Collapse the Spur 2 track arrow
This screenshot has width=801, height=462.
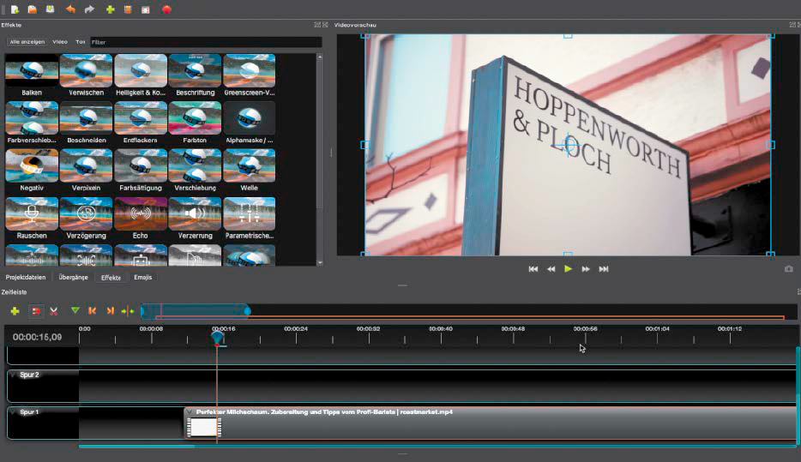tap(13, 375)
